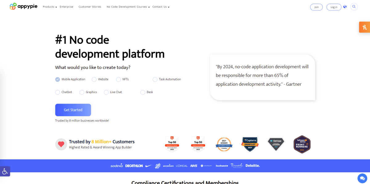Click the Capterra Shortlist 2021 badge
Screen dimensions: 370x184
[x=250, y=144]
